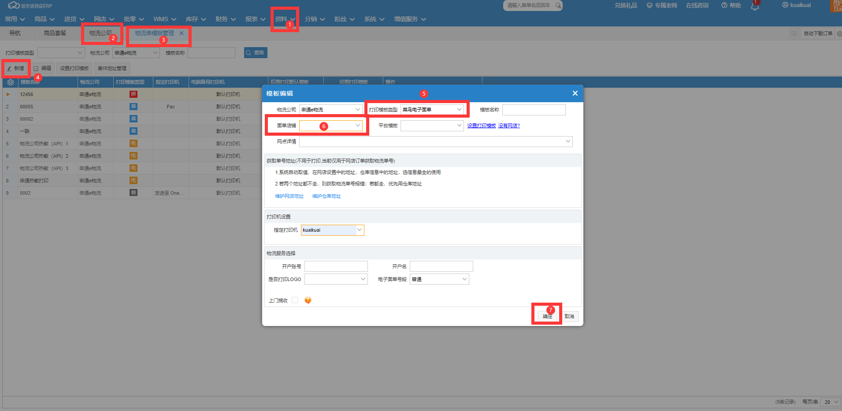Click the orange help icon beside 上门揽收

click(x=308, y=300)
